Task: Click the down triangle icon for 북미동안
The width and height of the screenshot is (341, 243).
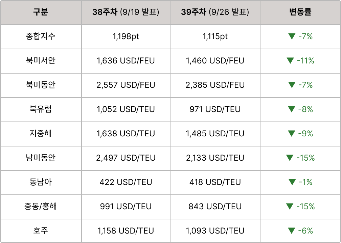Action: 292,85
